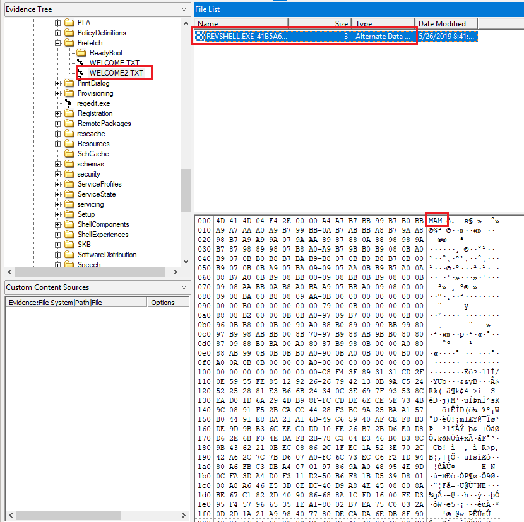Sort File List by Size column

[x=319, y=23]
